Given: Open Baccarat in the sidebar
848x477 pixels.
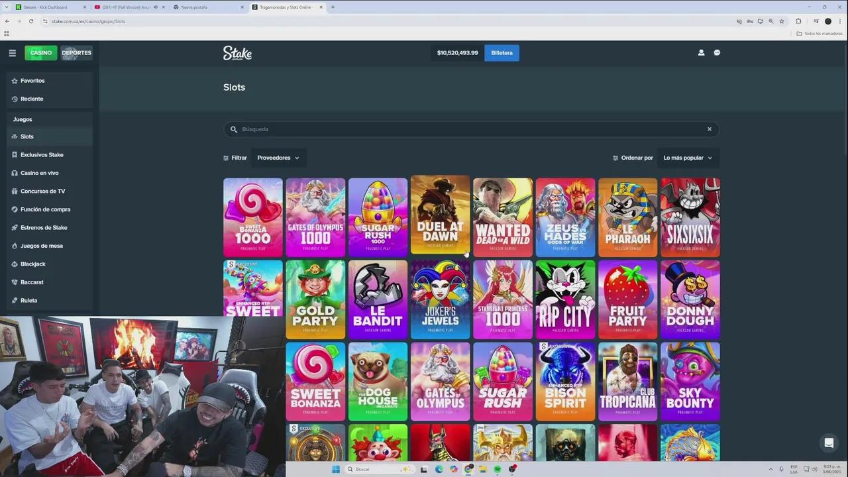Looking at the screenshot, I should [50, 282].
